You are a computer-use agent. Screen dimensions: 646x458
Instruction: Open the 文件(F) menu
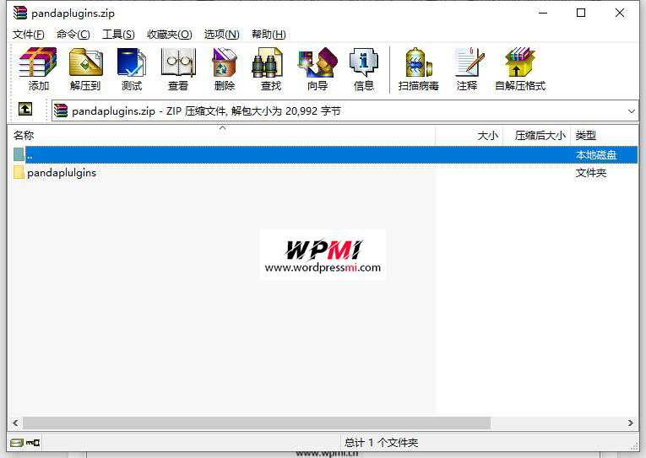point(29,35)
